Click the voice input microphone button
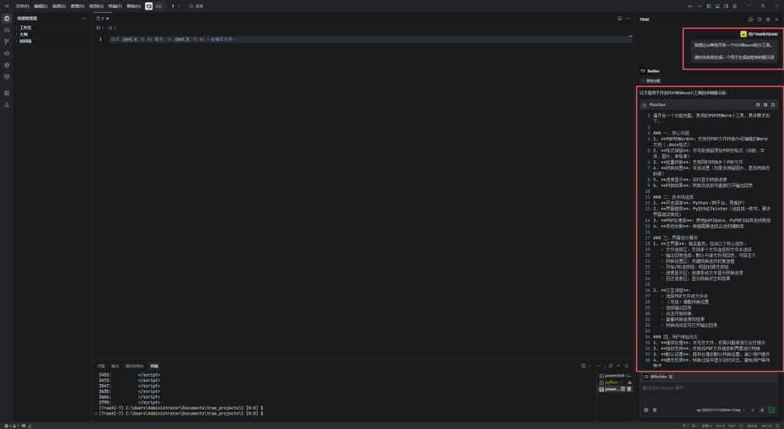This screenshot has width=784, height=429. click(762, 410)
